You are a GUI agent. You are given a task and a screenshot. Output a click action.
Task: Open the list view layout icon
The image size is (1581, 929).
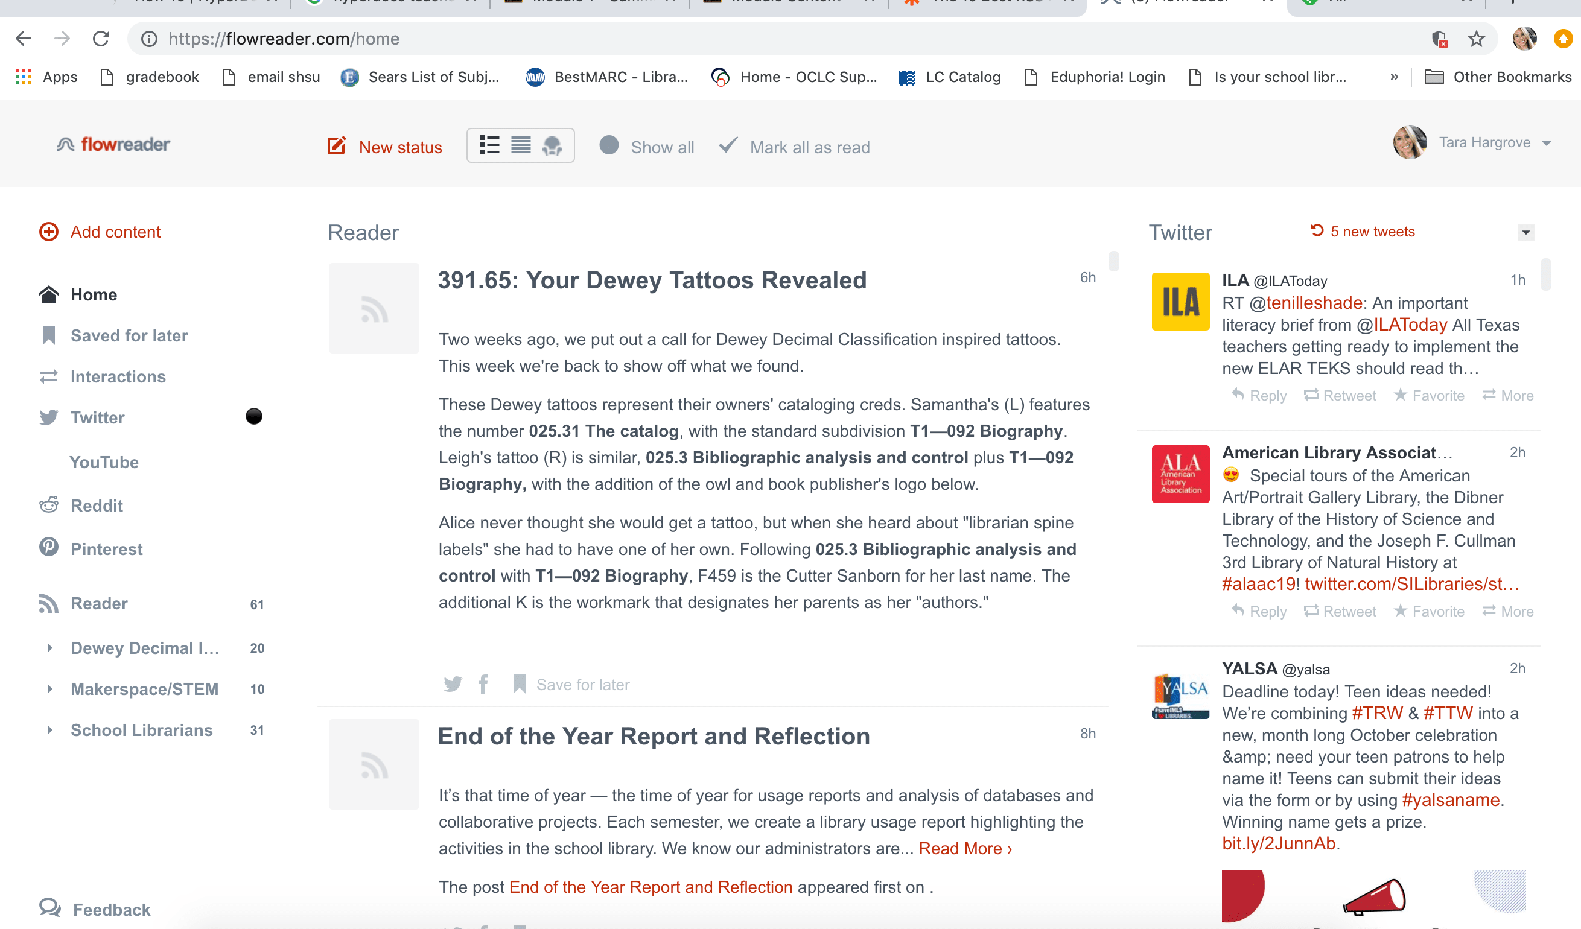pyautogui.click(x=489, y=145)
